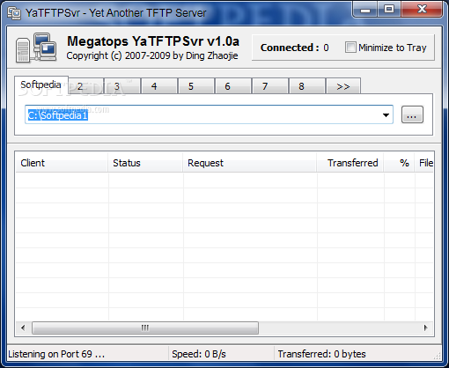Switch to tab 7
449x368 pixels.
[269, 86]
